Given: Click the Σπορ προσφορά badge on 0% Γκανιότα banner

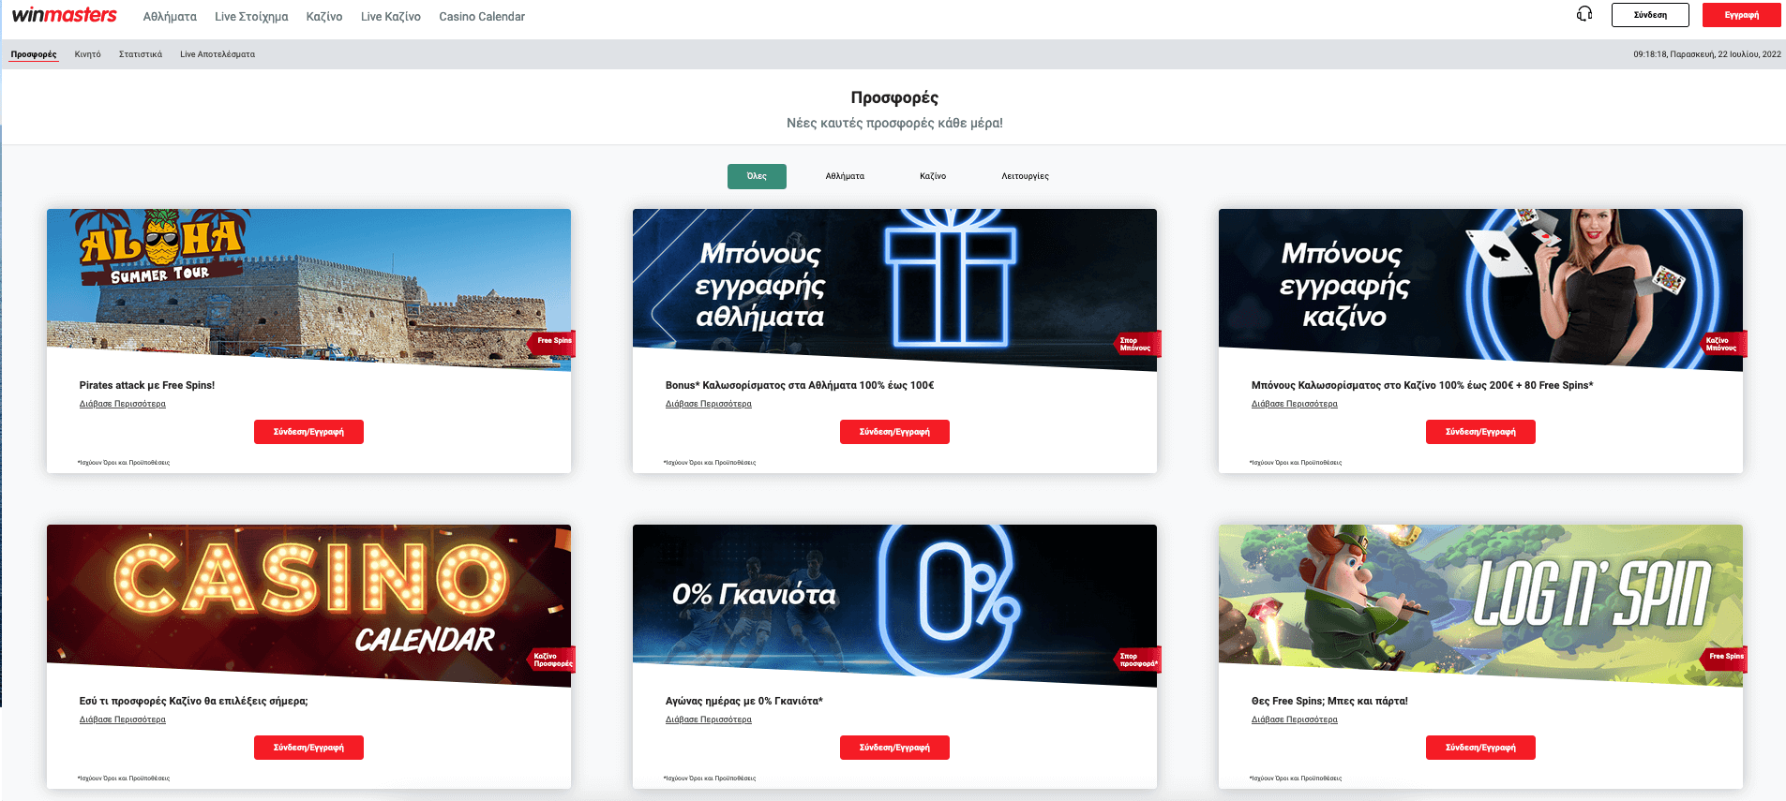Looking at the screenshot, I should [x=1138, y=660].
